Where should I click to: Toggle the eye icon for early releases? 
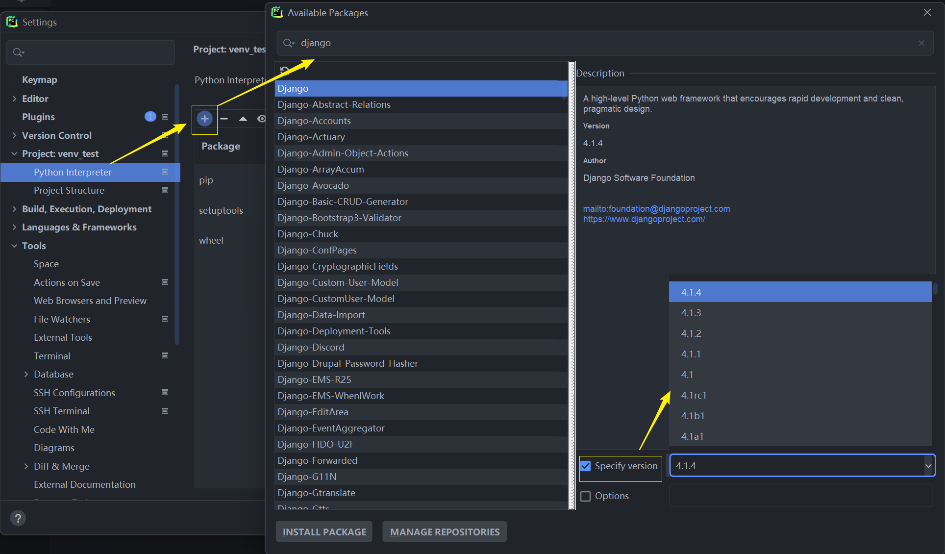[x=262, y=119]
